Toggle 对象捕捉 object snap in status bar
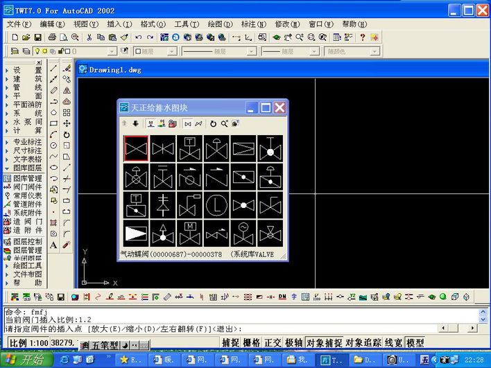Screen dimensions: 491x368 [x=325, y=343]
